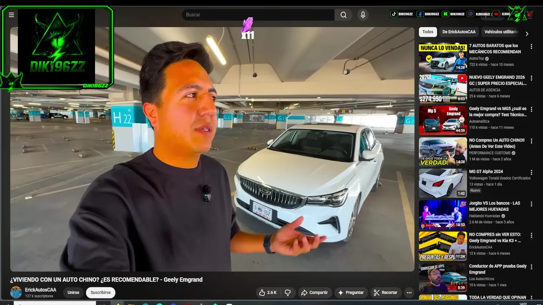
Task: Dislike the video with thumbs down
Action: pyautogui.click(x=288, y=292)
